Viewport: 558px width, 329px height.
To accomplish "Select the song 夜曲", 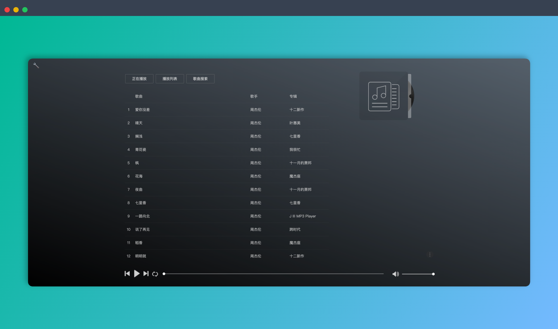I will tap(139, 189).
